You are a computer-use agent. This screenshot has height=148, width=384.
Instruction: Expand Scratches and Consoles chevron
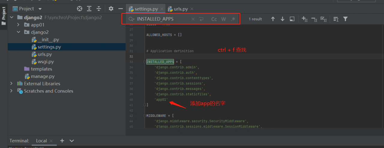(12, 91)
